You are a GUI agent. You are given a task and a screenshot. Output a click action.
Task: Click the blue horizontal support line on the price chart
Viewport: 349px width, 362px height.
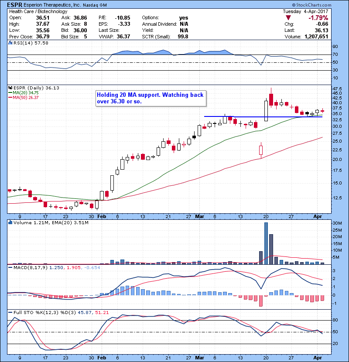[263, 116]
